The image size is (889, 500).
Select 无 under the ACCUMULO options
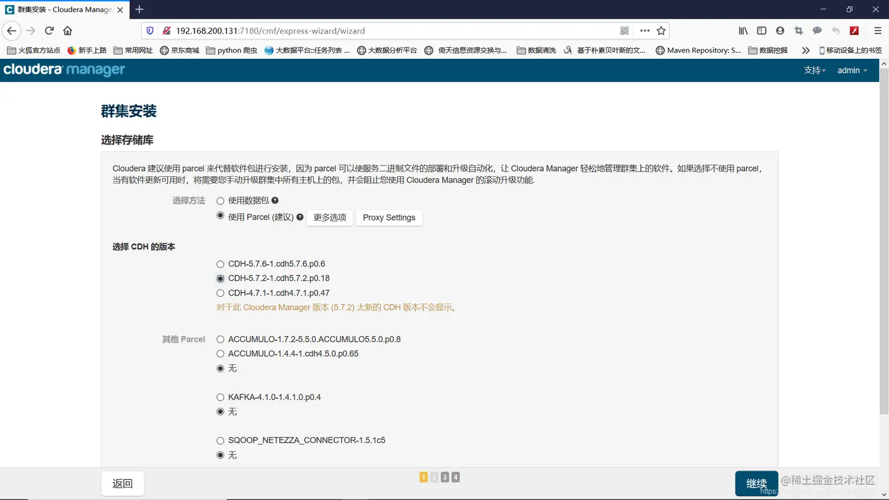coord(220,368)
